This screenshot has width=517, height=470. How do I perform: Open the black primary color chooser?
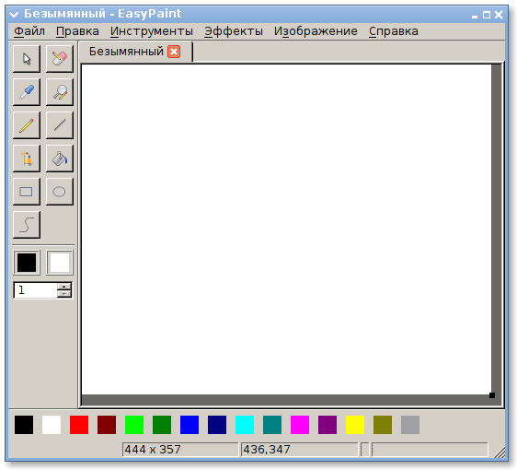point(27,263)
